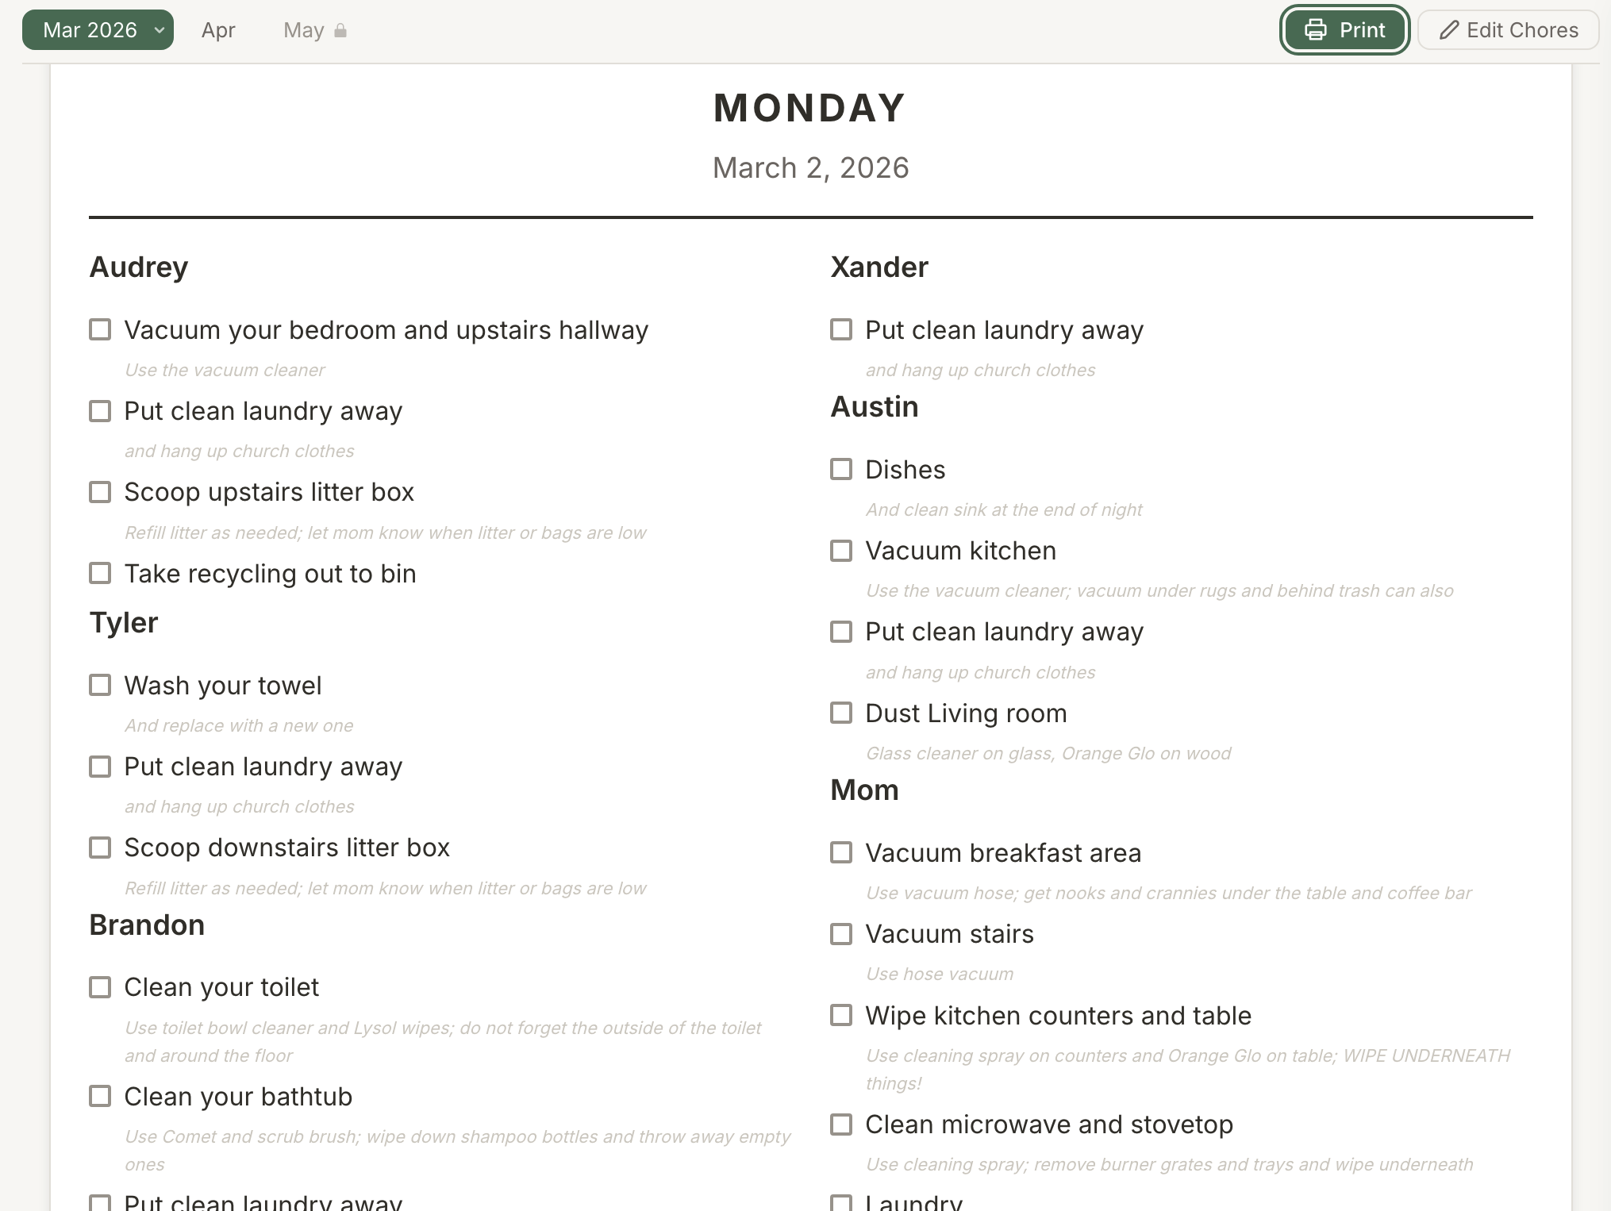Check off Audrey's vacuum bedroom chore
Screen dimensions: 1611x1211
100,330
